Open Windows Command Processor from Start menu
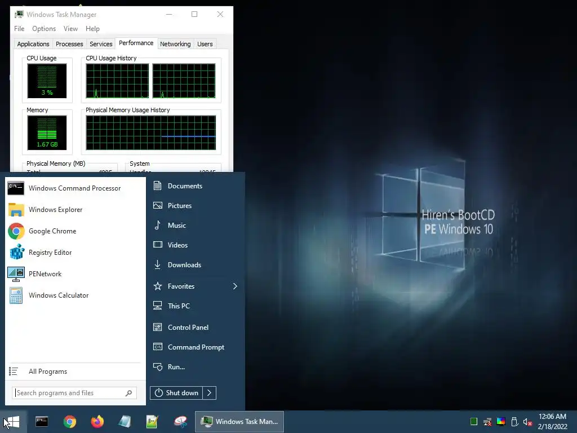This screenshot has height=433, width=577. (x=75, y=188)
